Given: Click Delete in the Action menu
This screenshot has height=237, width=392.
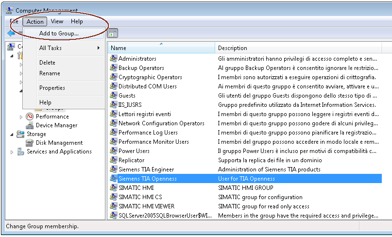Looking at the screenshot, I should 47,63.
